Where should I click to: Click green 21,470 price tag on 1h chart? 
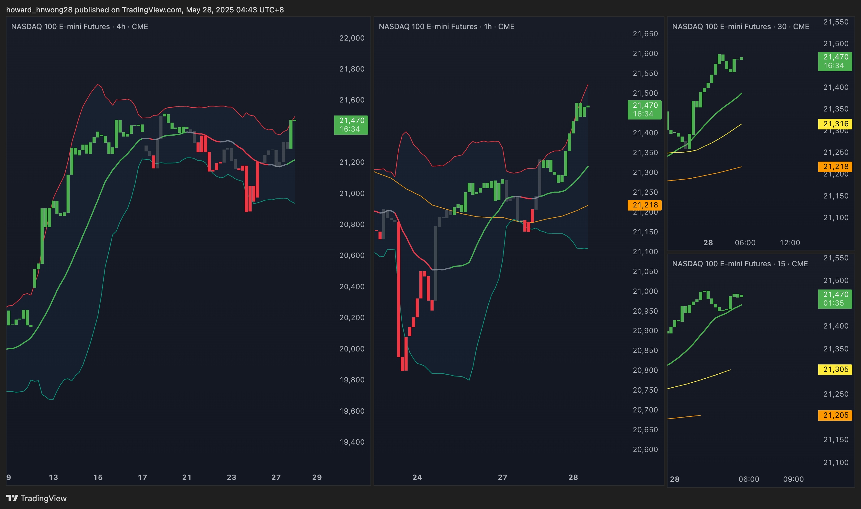[x=644, y=110]
